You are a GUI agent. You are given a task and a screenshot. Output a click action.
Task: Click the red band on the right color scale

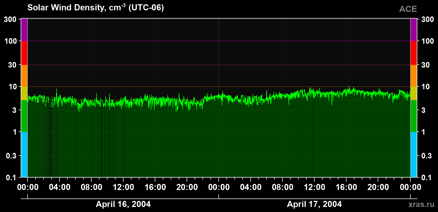click(414, 53)
